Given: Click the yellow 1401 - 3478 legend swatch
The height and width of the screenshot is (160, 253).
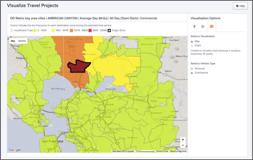Looking at the screenshot, I should [53, 31].
